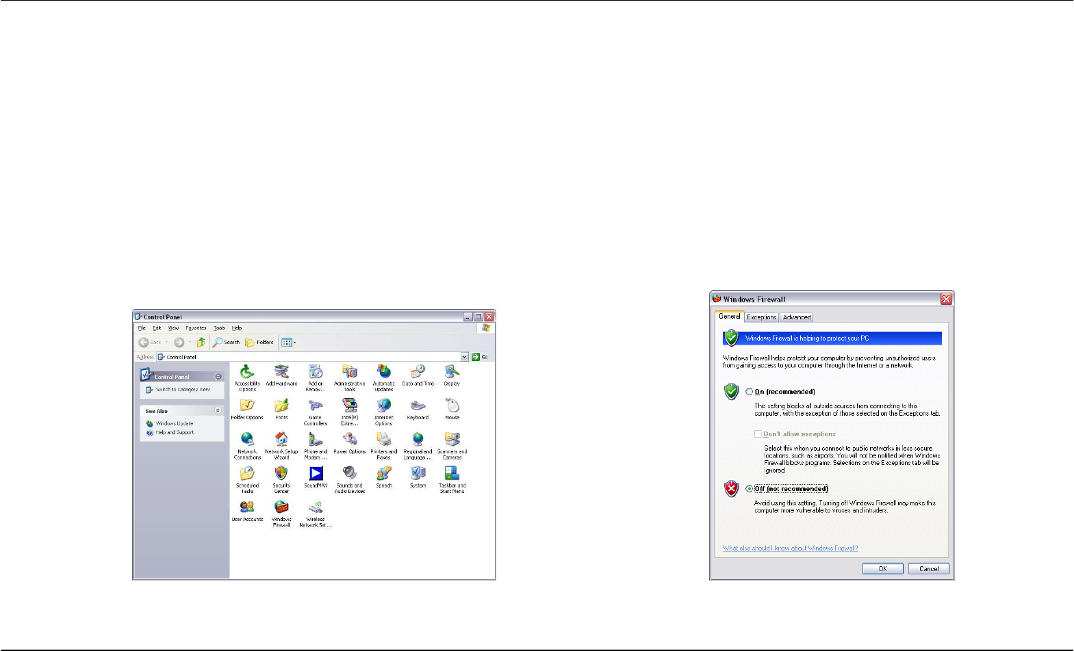The width and height of the screenshot is (1074, 651).
Task: Select Off (not recommended) firewall option
Action: 749,489
